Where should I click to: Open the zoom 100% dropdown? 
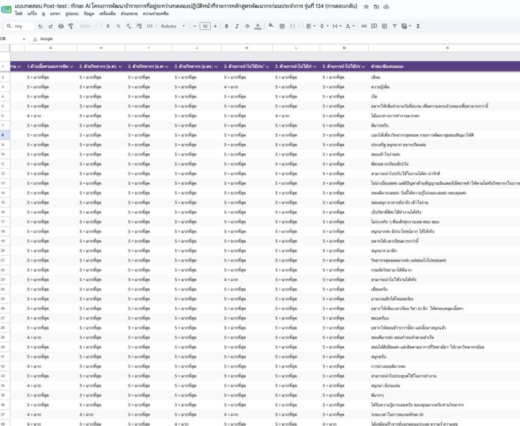88,26
